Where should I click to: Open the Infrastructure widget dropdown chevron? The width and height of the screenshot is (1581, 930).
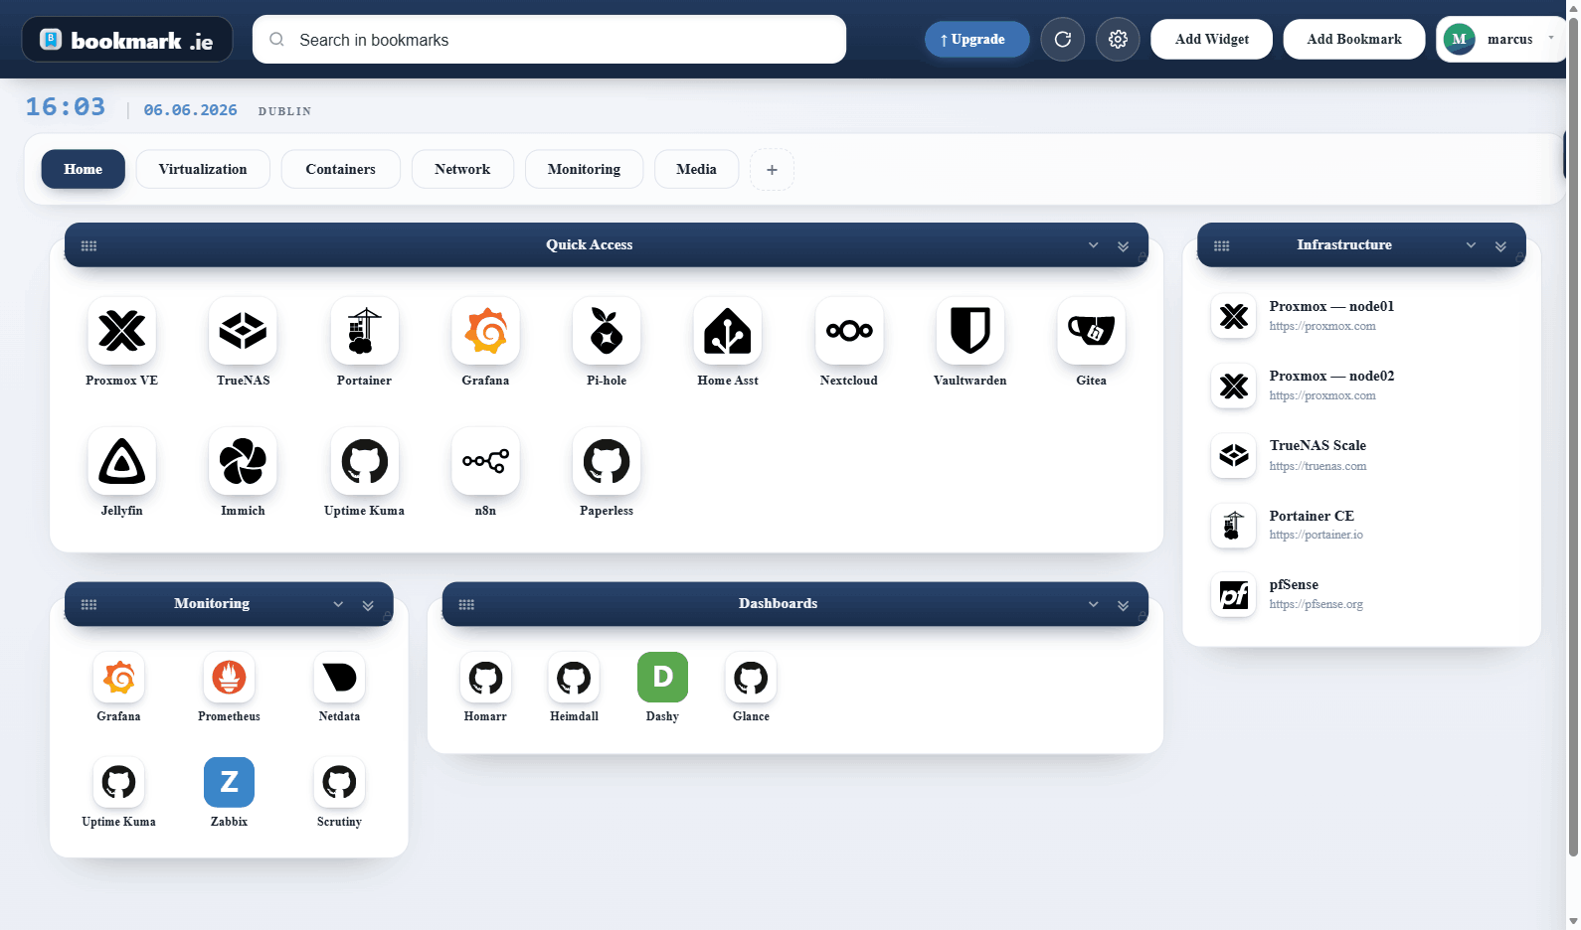[1472, 245]
